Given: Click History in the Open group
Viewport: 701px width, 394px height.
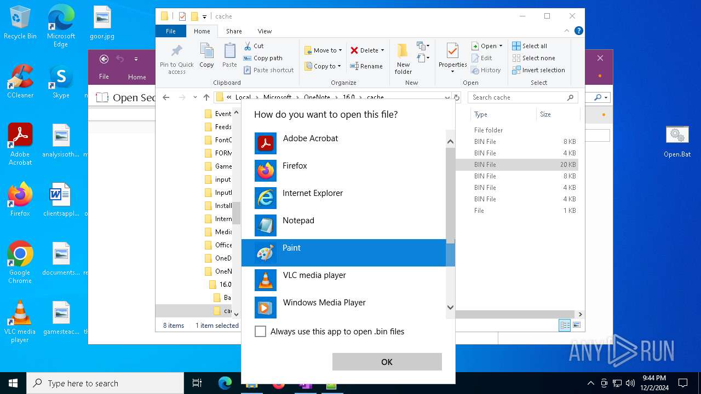Looking at the screenshot, I should [x=486, y=70].
